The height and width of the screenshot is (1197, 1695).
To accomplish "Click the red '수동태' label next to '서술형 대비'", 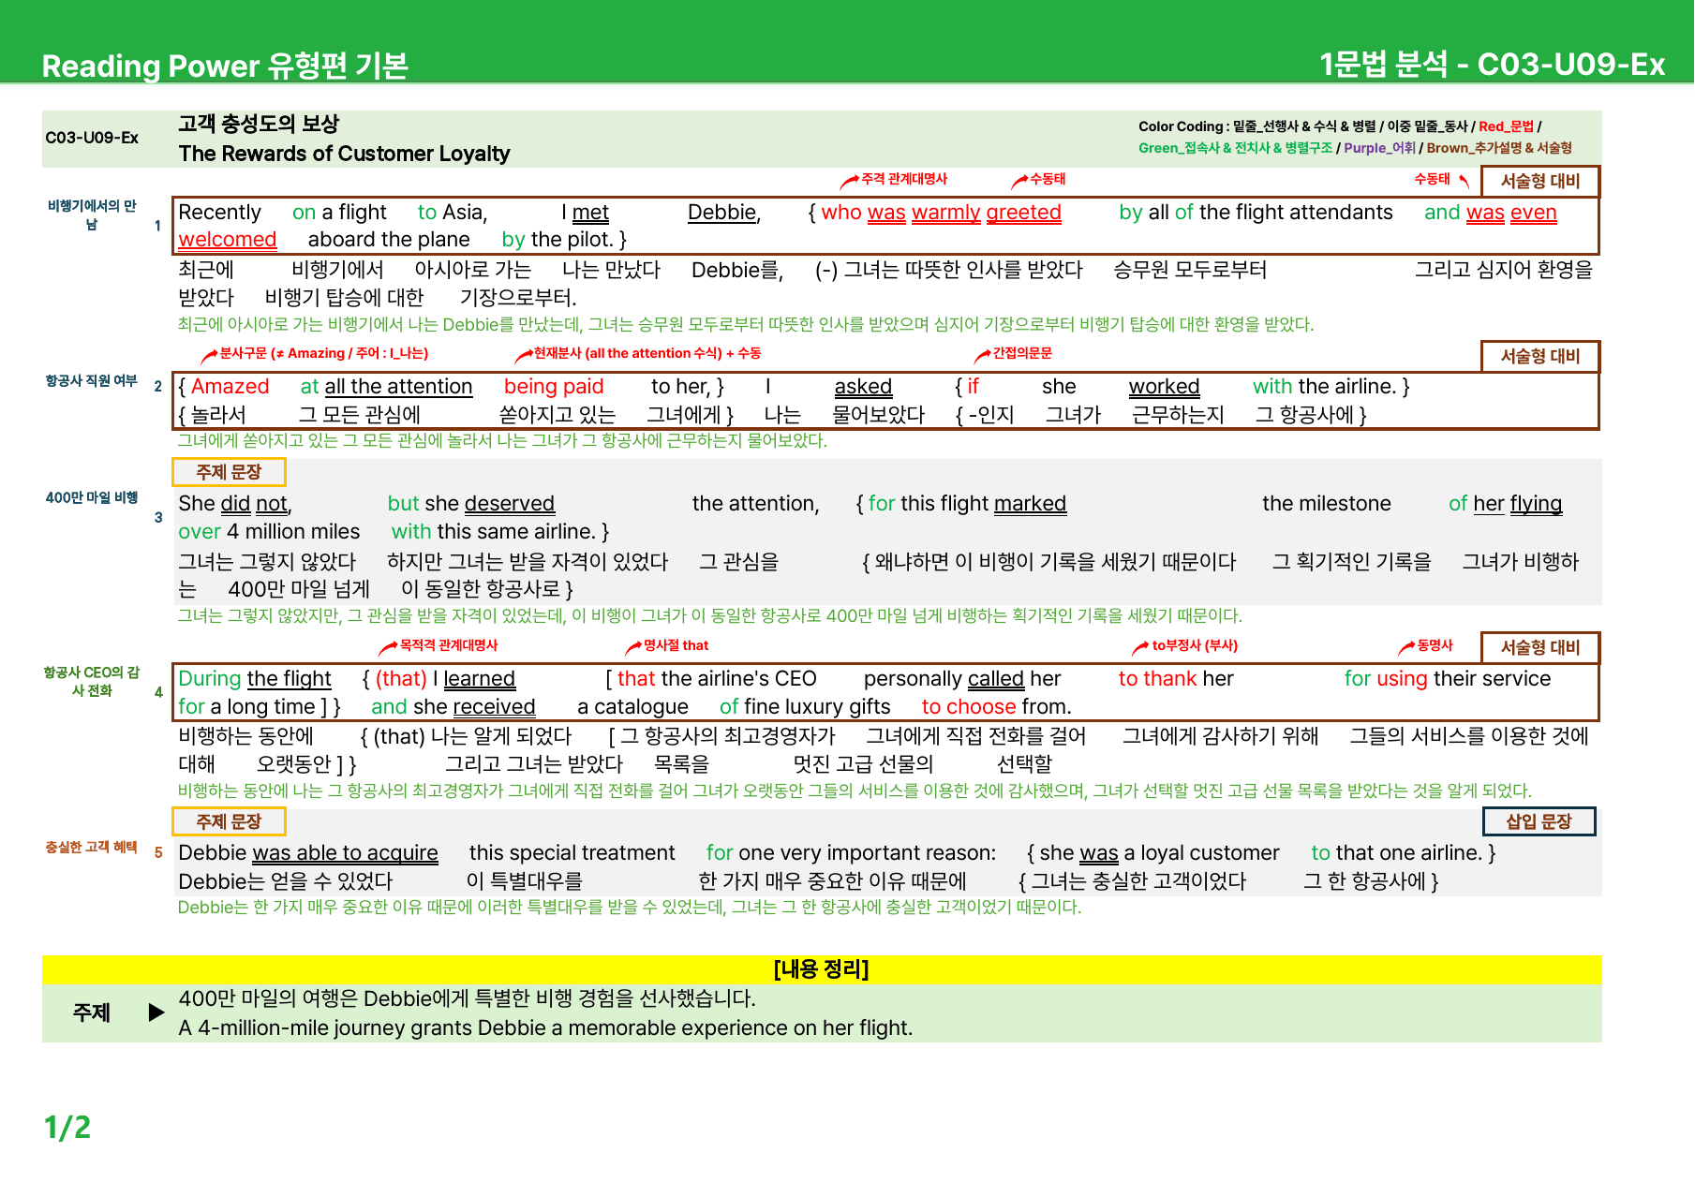I will click(x=1432, y=179).
